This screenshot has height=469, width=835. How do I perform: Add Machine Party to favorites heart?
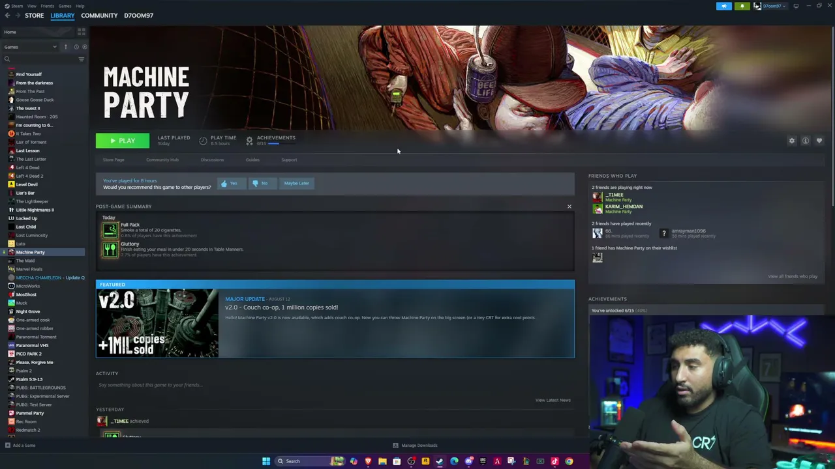[x=819, y=141]
